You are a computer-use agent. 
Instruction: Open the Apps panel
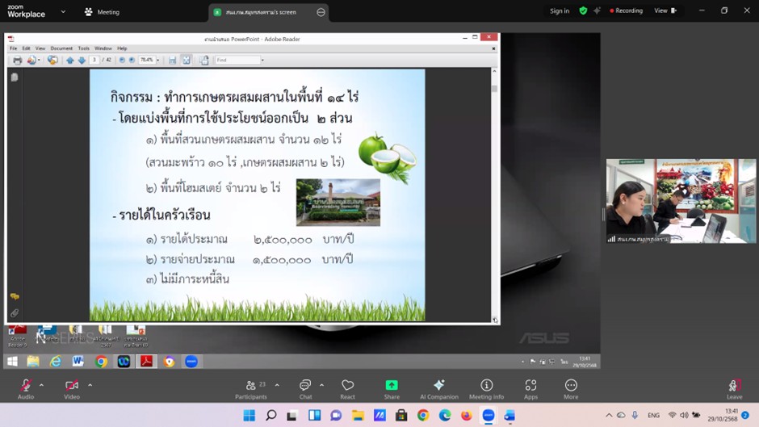tap(530, 386)
